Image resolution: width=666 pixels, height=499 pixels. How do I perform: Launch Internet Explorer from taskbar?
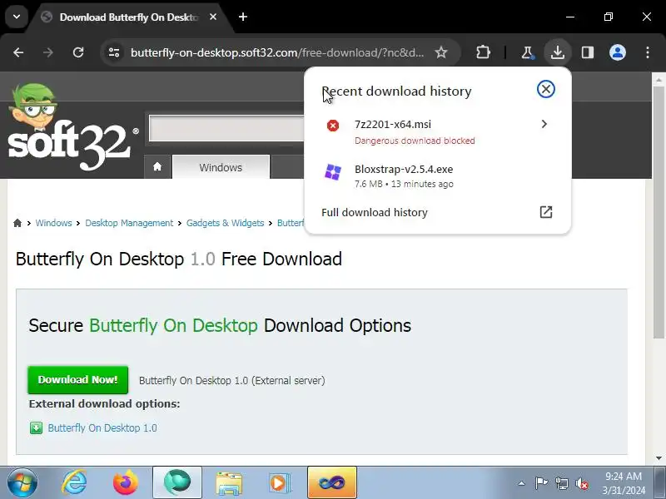(x=74, y=483)
